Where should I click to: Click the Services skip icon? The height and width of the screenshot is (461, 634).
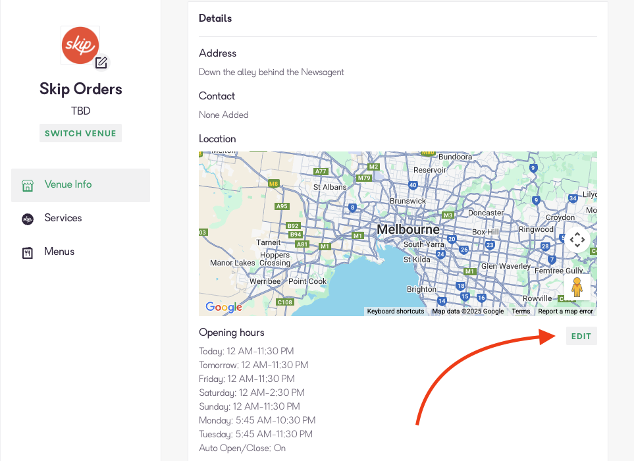click(x=28, y=219)
